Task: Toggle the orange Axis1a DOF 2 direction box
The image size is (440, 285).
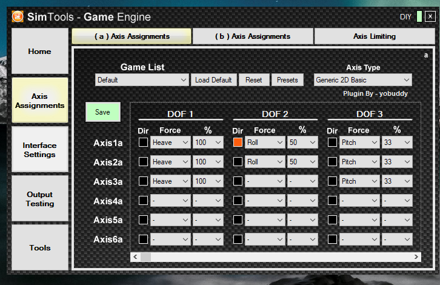Action: tap(238, 142)
